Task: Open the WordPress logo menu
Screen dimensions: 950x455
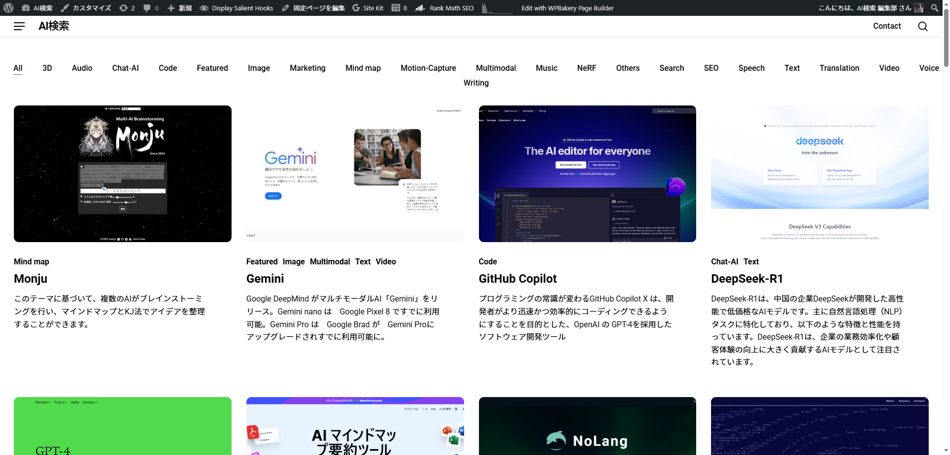Action: point(8,8)
